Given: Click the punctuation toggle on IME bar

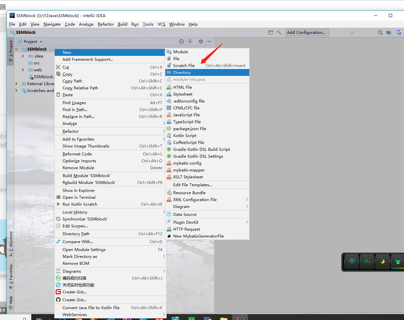Looking at the screenshot, I should coord(367,262).
